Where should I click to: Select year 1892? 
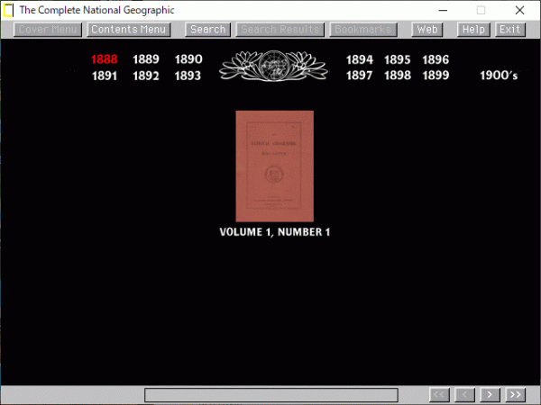pos(146,76)
